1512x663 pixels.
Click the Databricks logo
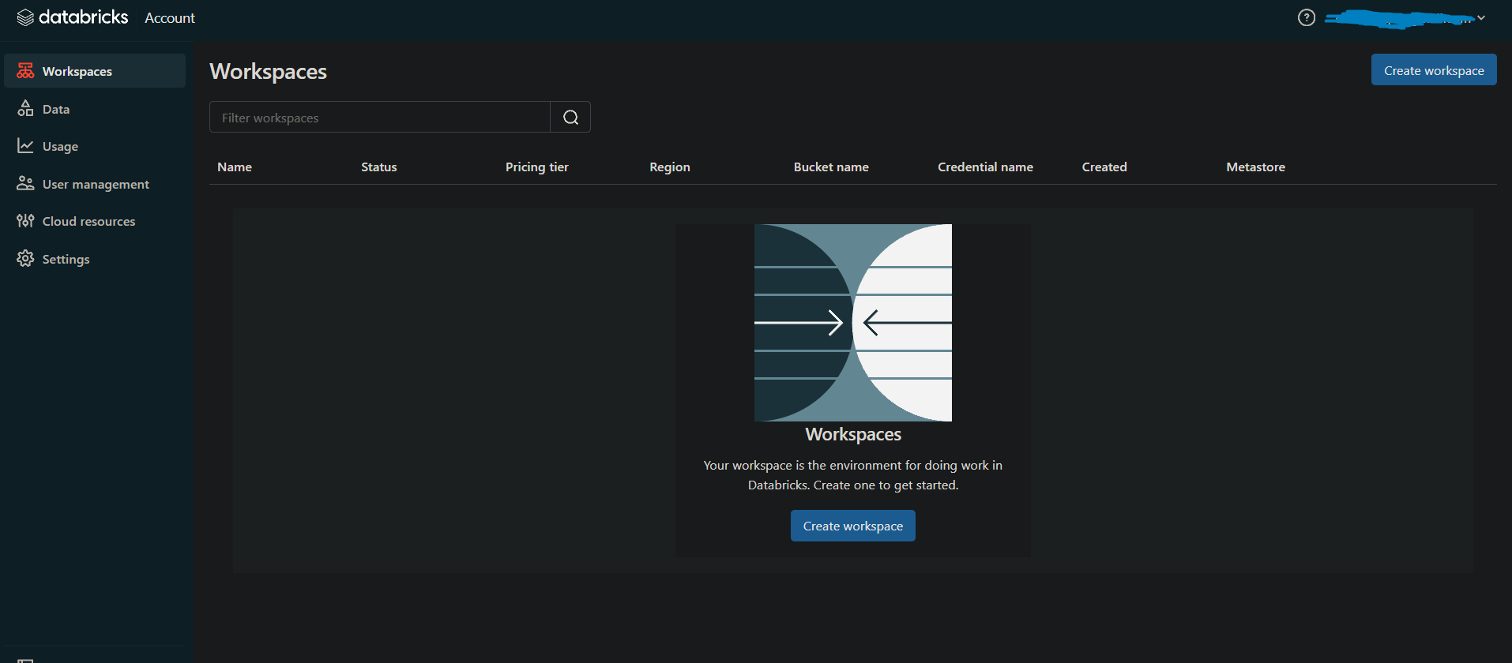[x=72, y=17]
